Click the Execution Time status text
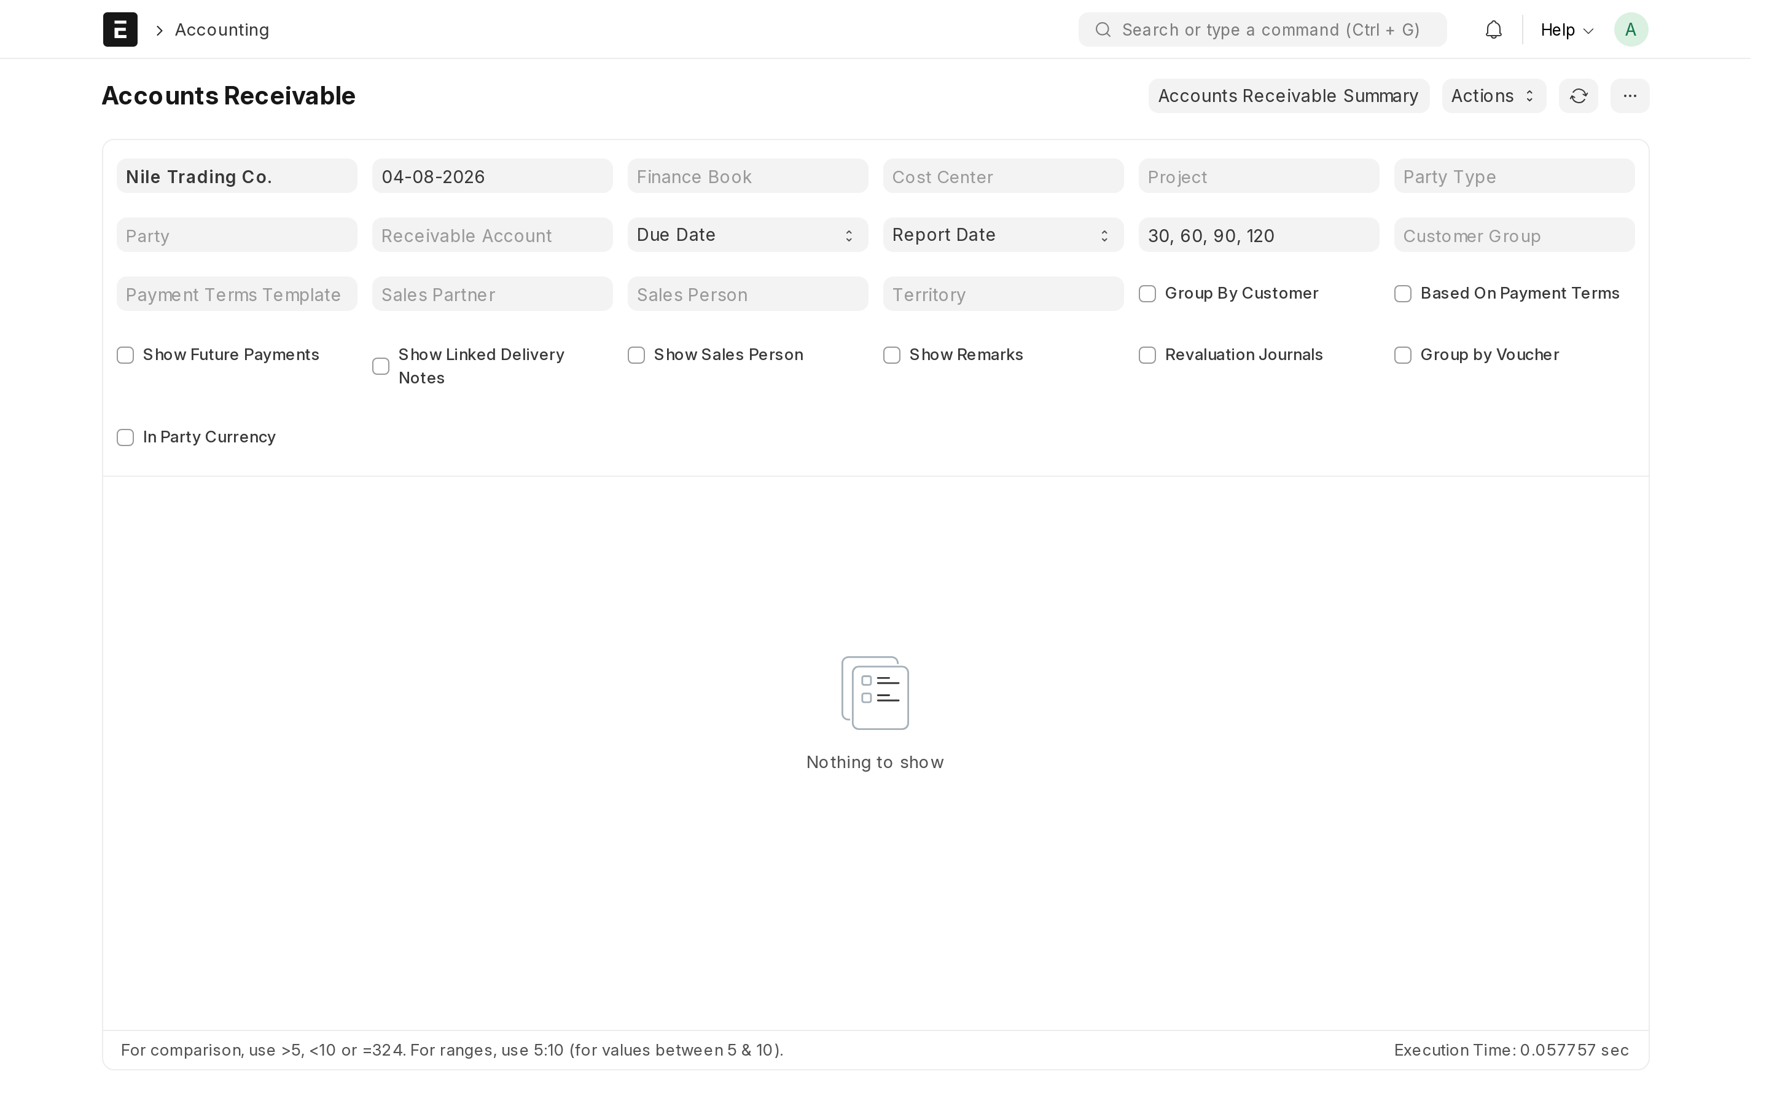This screenshot has height=1106, width=1769. tap(1511, 1051)
